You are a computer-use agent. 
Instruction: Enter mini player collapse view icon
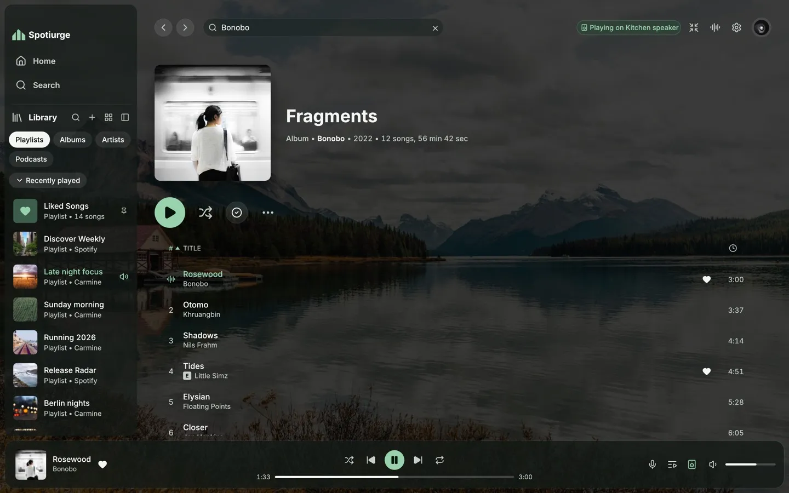(x=694, y=27)
